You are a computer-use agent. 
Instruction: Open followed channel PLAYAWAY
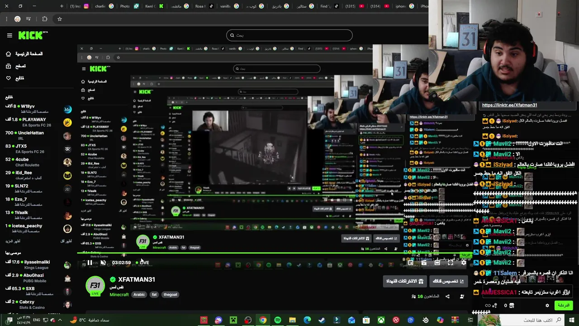point(38,122)
